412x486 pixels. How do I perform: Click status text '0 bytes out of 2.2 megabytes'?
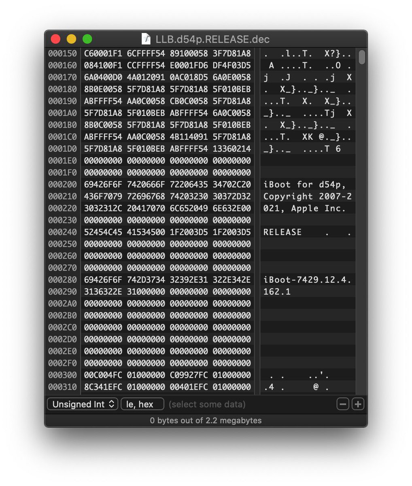pos(206,420)
